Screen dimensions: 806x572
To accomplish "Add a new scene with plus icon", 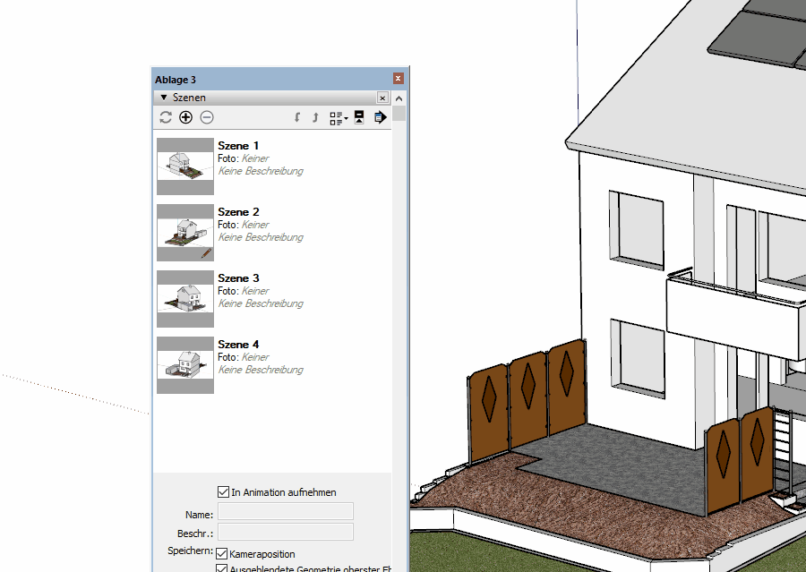I will pyautogui.click(x=186, y=117).
